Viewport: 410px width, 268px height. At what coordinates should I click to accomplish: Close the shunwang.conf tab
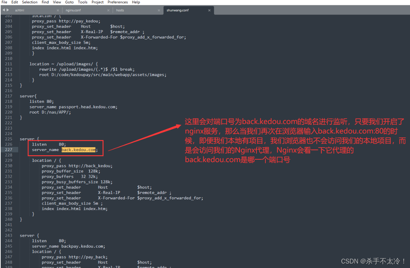click(209, 10)
